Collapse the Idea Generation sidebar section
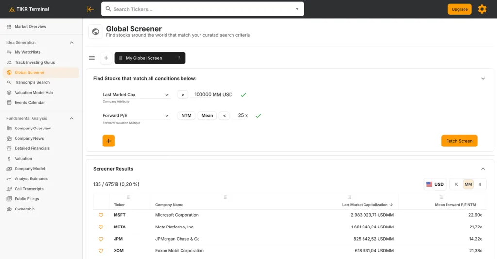The width and height of the screenshot is (497, 259). point(72,43)
